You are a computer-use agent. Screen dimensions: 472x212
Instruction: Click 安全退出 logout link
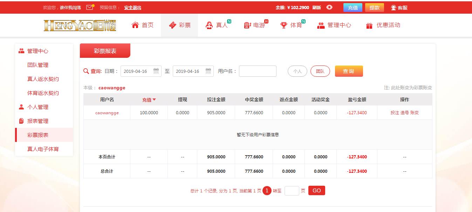point(133,7)
